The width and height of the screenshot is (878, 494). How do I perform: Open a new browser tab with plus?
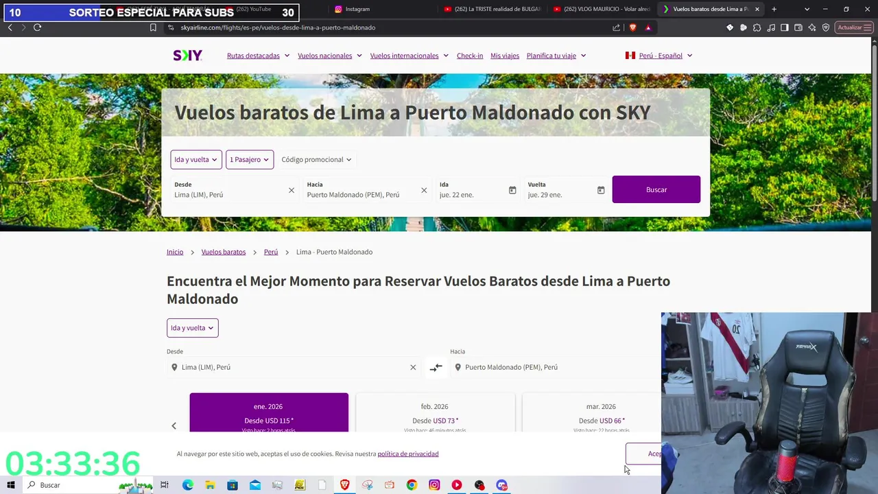pyautogui.click(x=774, y=9)
